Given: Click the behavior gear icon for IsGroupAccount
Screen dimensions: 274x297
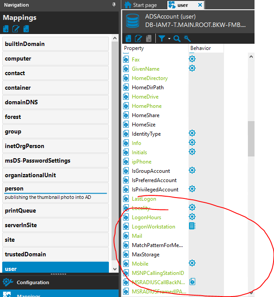Looking at the screenshot, I should (x=192, y=170).
